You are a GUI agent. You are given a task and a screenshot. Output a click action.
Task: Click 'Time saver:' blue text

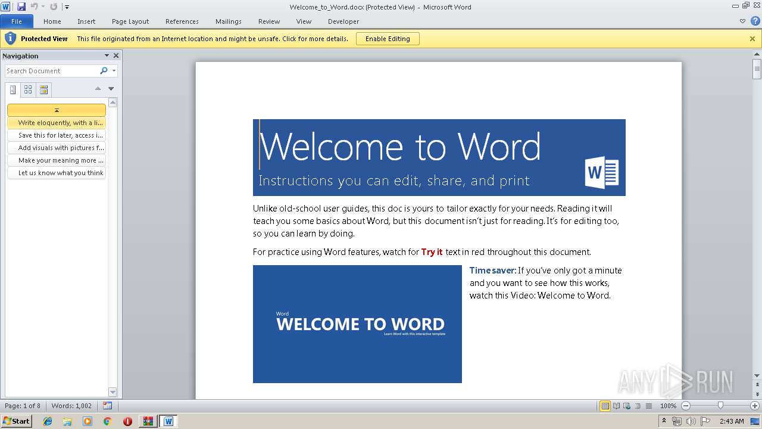493,271
